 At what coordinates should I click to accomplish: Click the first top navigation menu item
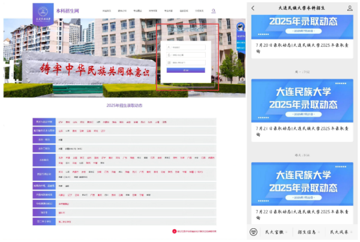click(107, 11)
